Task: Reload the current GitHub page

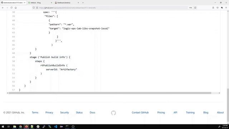Action: tap(11, 8)
